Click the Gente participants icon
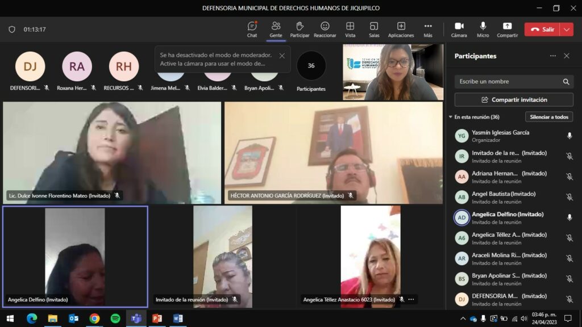This screenshot has width=582, height=327. 276,29
